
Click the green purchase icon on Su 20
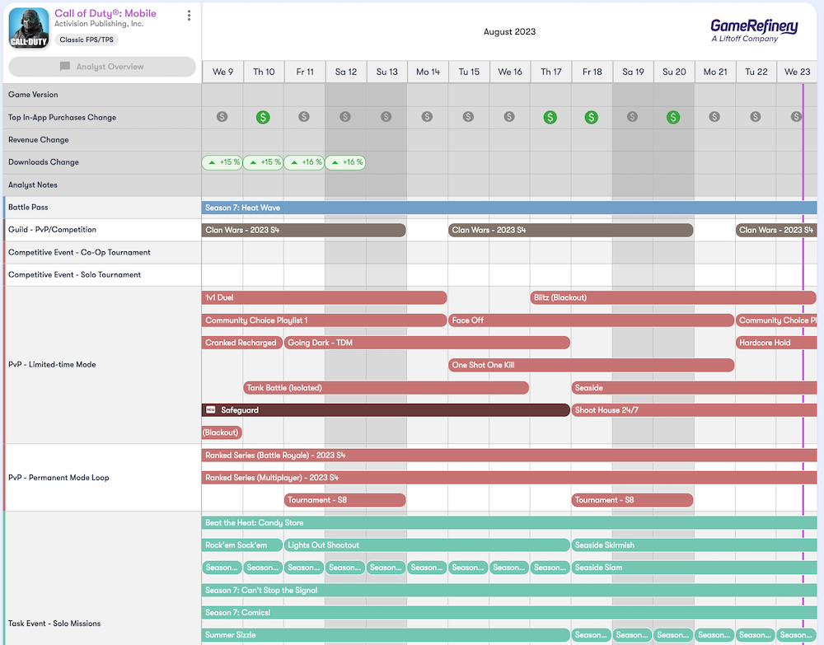point(673,117)
